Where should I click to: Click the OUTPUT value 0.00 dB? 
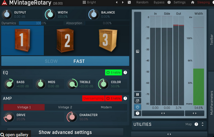(20, 17)
